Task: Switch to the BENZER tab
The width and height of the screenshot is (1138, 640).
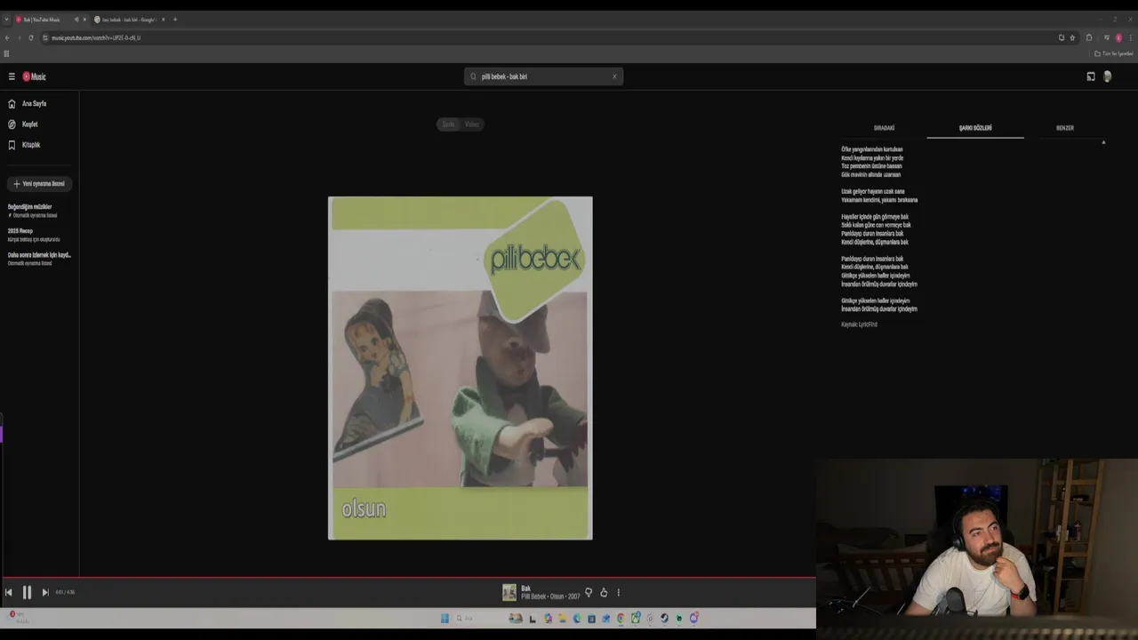Action: click(1065, 128)
